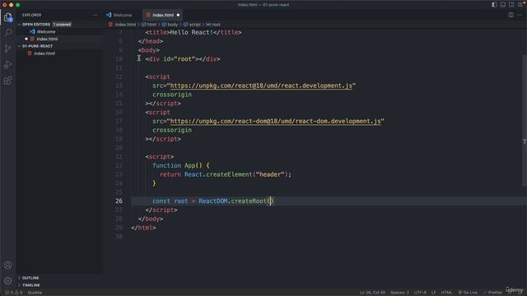Click Split Editor Right icon
527x296 pixels.
pyautogui.click(x=511, y=15)
